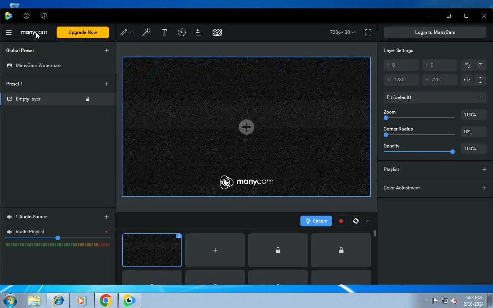Open the hamburger main menu
This screenshot has height=308, width=493.
click(x=9, y=32)
